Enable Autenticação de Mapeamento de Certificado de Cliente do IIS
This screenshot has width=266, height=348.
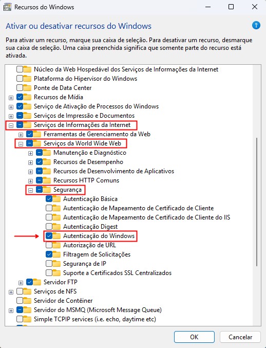click(49, 217)
